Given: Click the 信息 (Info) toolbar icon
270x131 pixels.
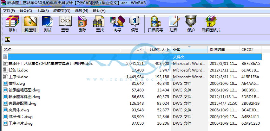Looking at the screenshot, I should (135, 21).
